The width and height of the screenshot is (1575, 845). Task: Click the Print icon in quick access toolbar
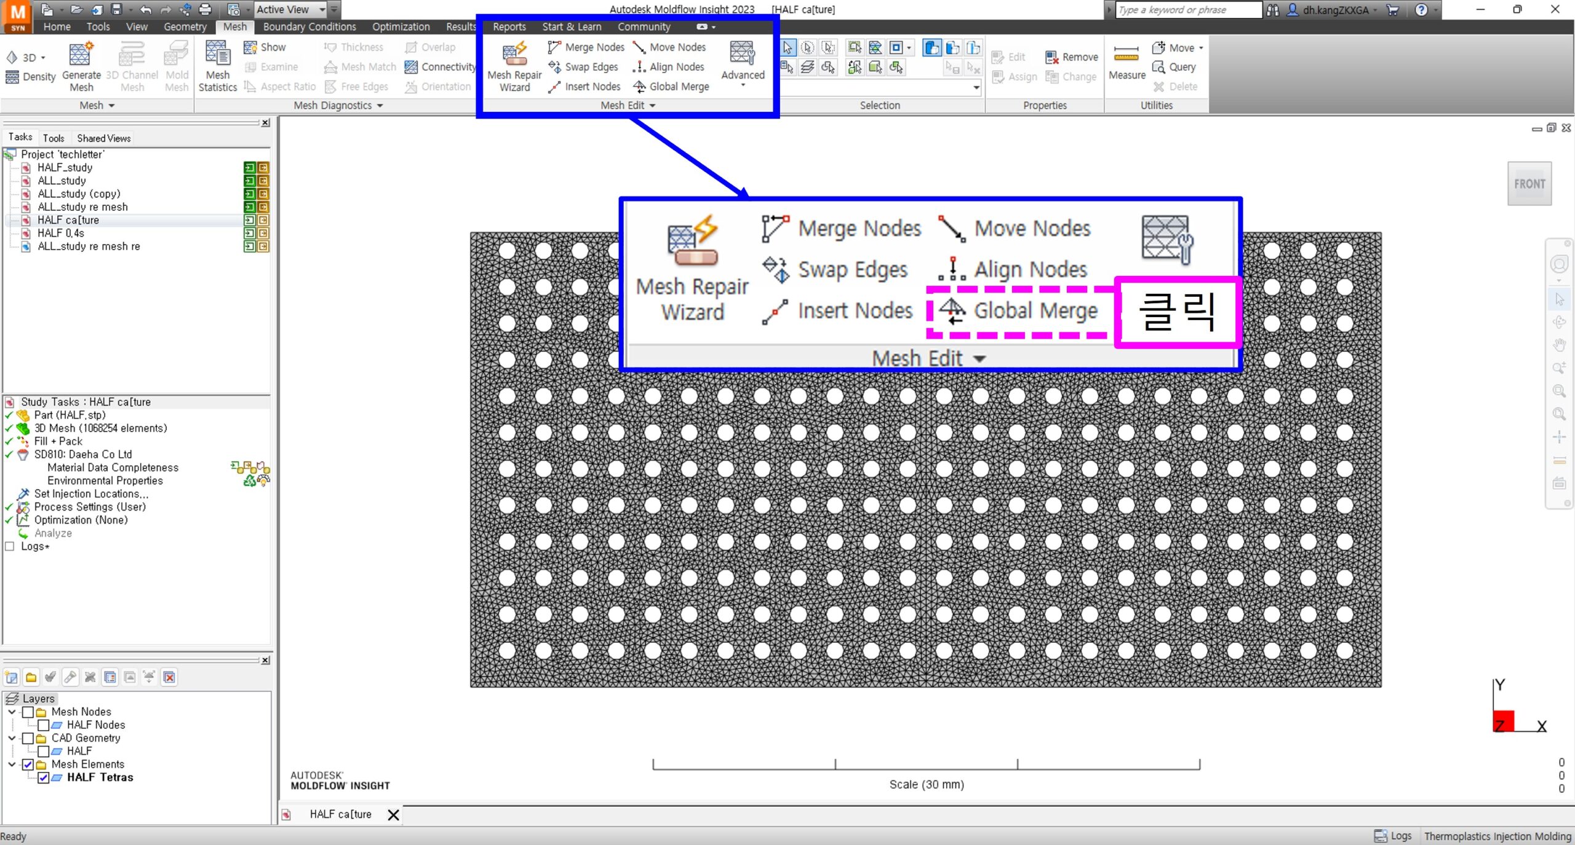tap(205, 9)
